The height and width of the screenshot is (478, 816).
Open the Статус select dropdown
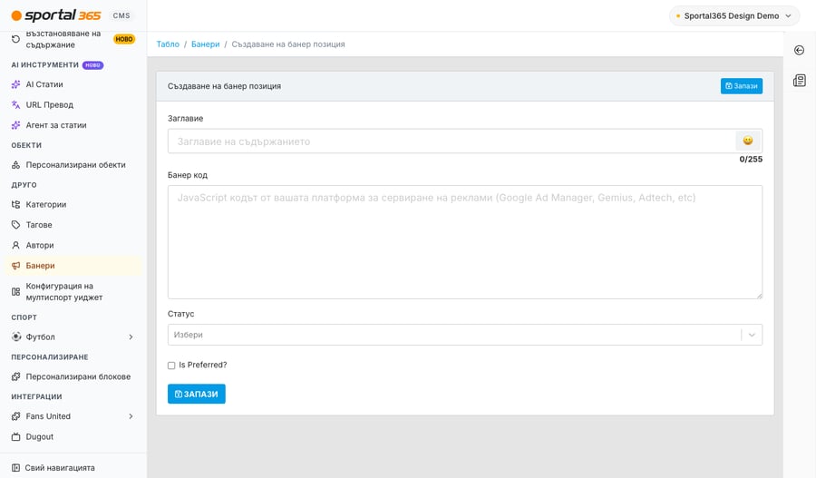click(465, 335)
